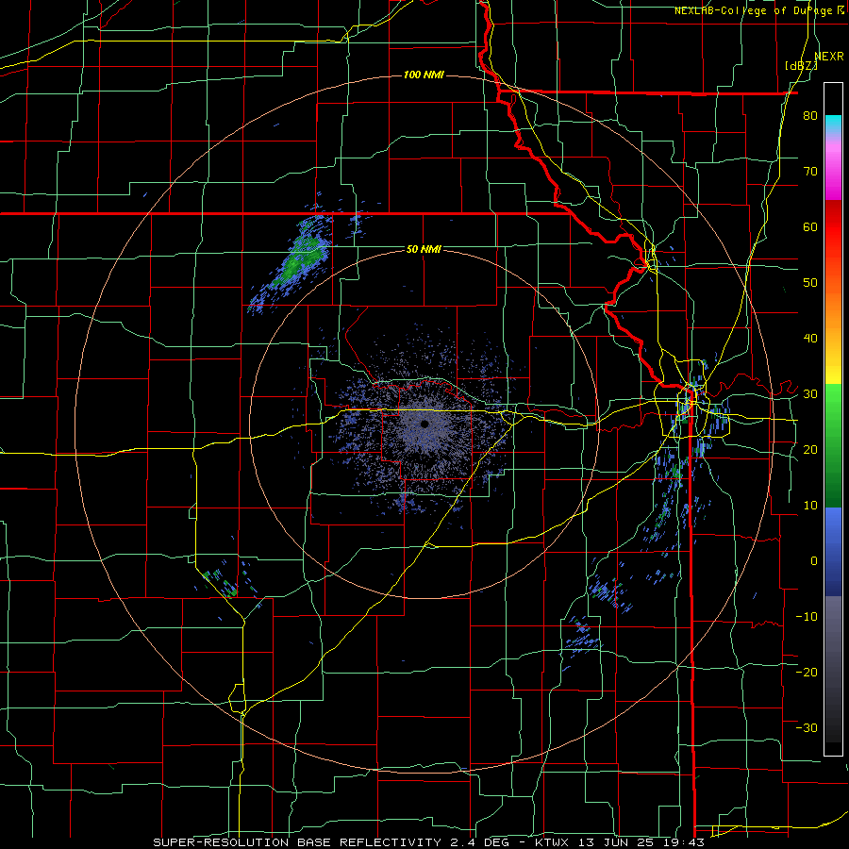Click the green reflectivity echo northwest of radar

tap(299, 258)
